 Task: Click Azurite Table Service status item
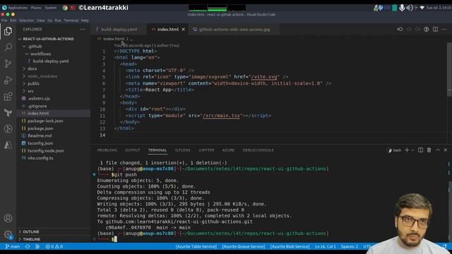[196, 246]
